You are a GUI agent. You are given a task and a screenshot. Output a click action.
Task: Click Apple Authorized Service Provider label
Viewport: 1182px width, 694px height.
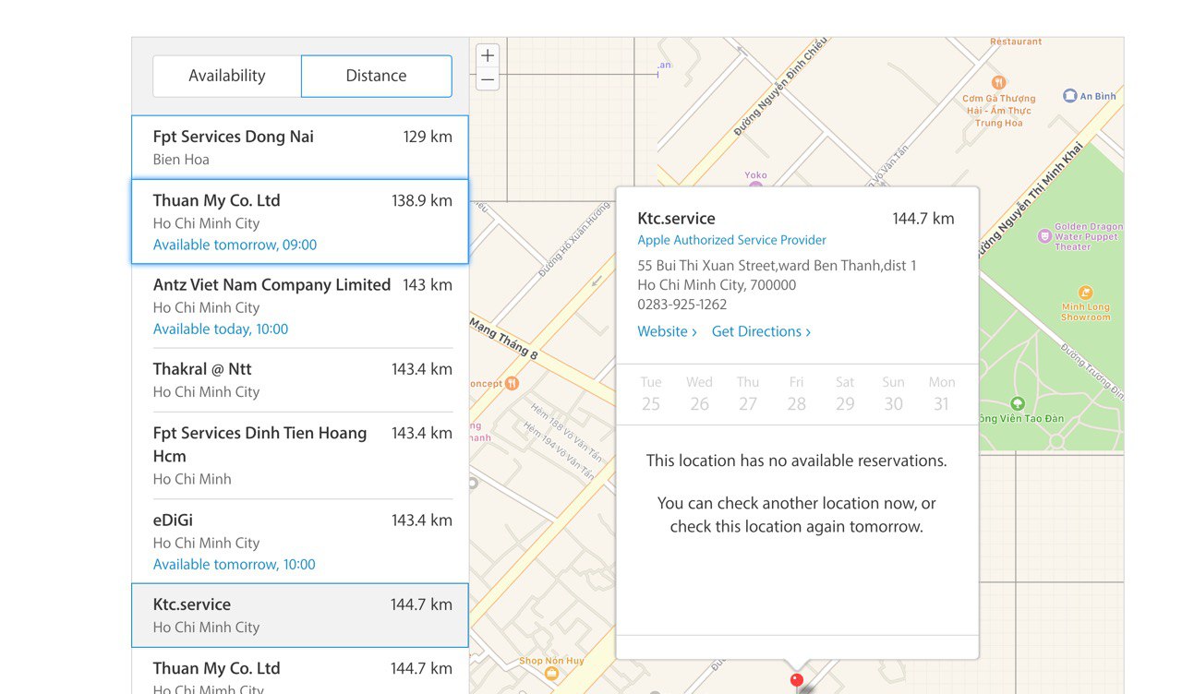point(731,240)
